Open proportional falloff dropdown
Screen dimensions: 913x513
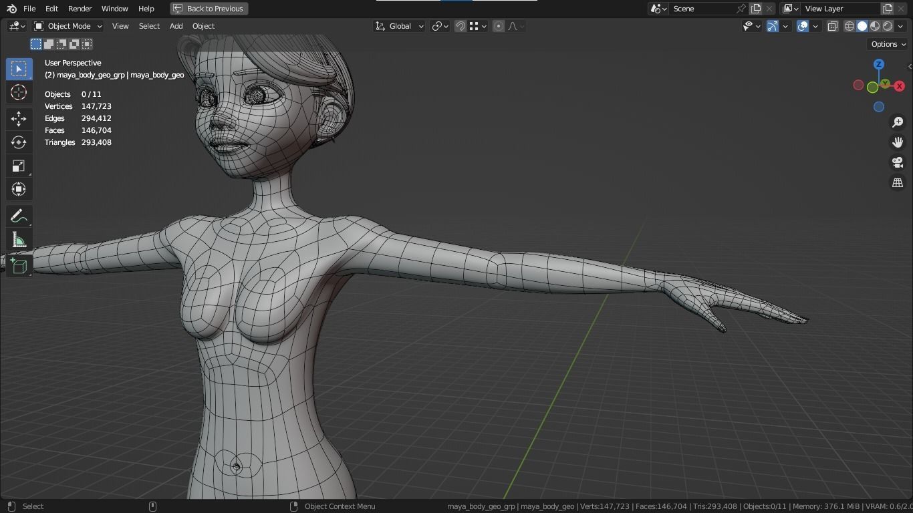tap(516, 26)
